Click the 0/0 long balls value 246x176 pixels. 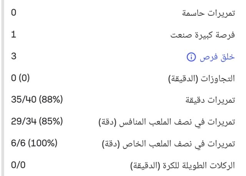[17, 166]
